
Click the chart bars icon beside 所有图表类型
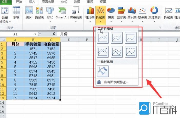point(99,82)
